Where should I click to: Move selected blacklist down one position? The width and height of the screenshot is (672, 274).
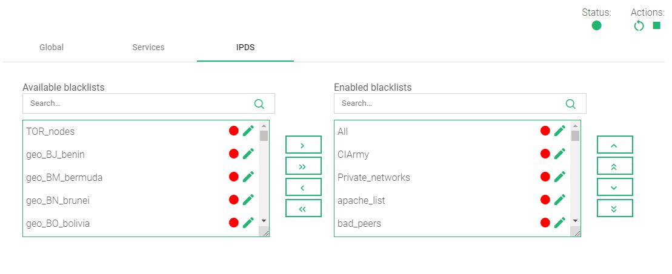pos(614,187)
